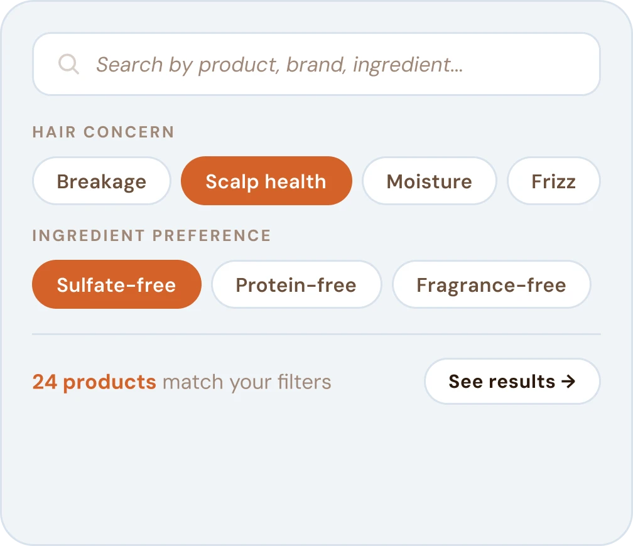Select the Moisture filter chip
The image size is (633, 546).
429,181
